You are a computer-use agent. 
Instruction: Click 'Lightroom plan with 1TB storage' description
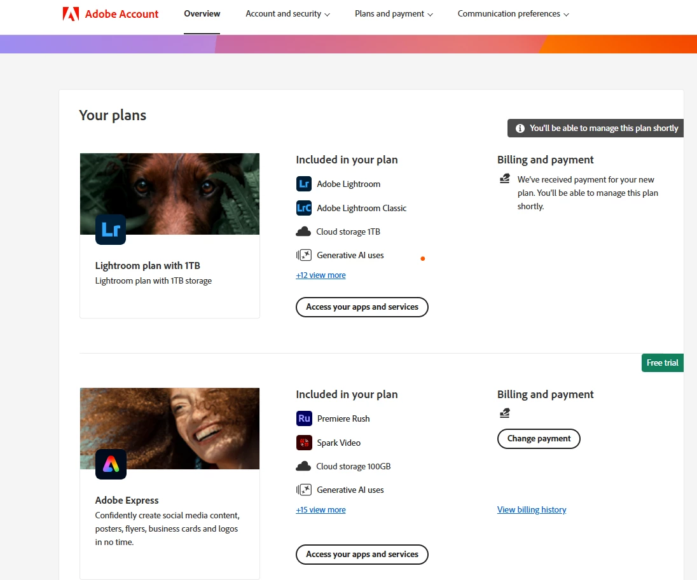(153, 281)
